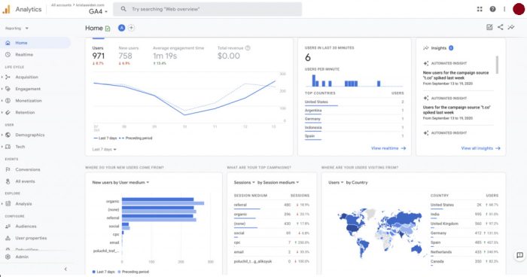Add a comparison with the plus icon
The width and height of the screenshot is (527, 277).
[132, 28]
